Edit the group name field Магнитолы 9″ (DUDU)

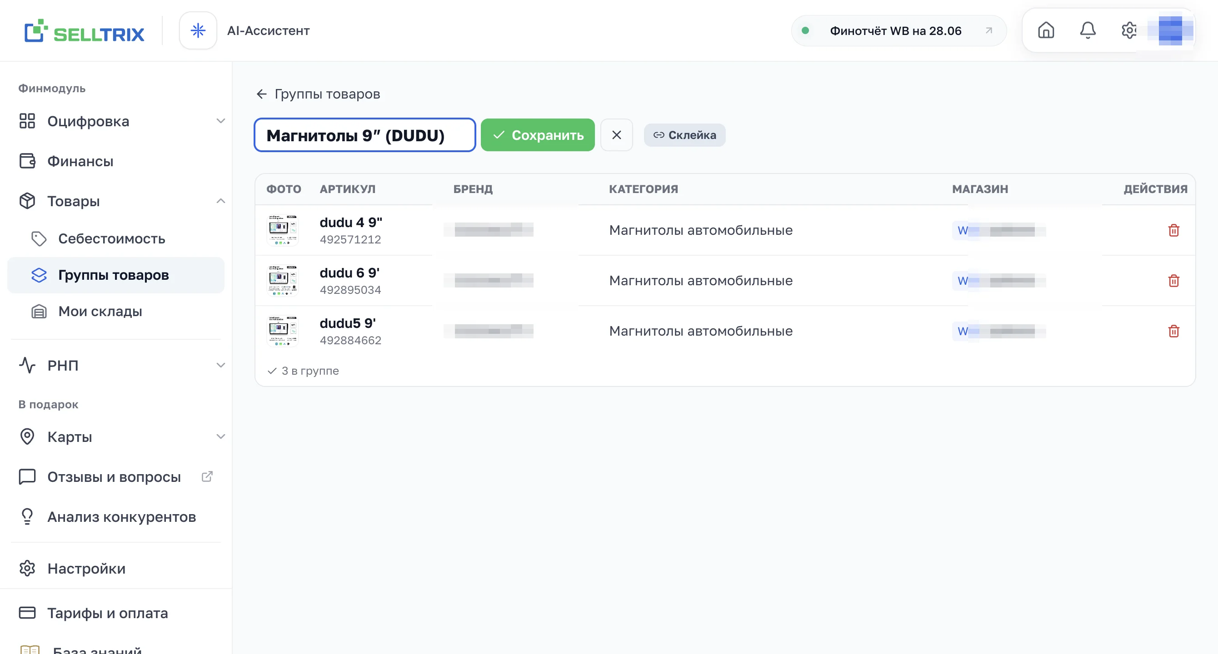click(364, 135)
